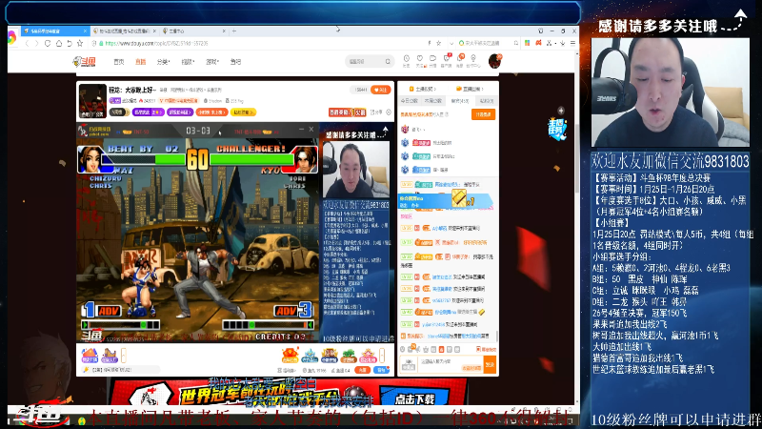The width and height of the screenshot is (762, 429).
Task: Click the round plus floating button
Action: (561, 111)
